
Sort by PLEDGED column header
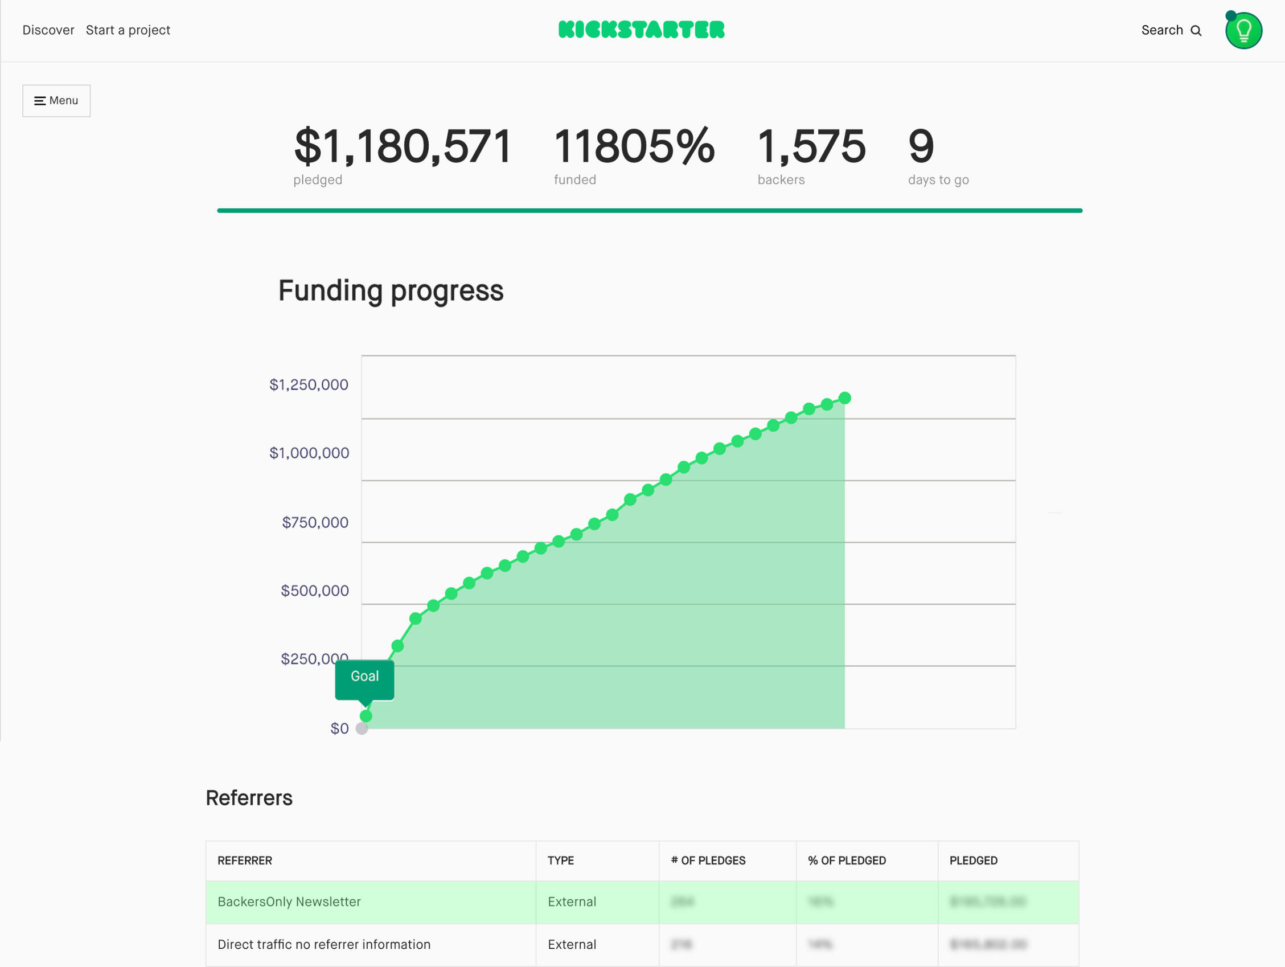973,861
